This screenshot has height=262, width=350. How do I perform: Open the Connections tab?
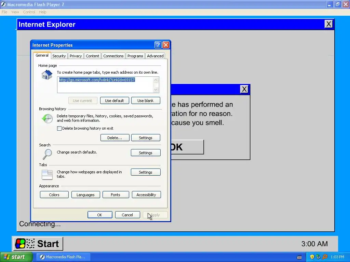(x=113, y=56)
